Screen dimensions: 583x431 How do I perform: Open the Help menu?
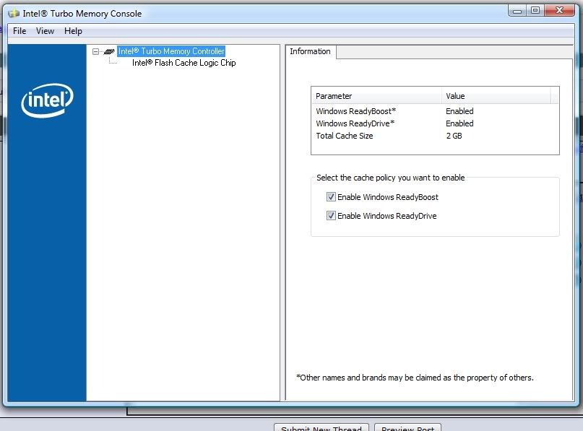73,31
